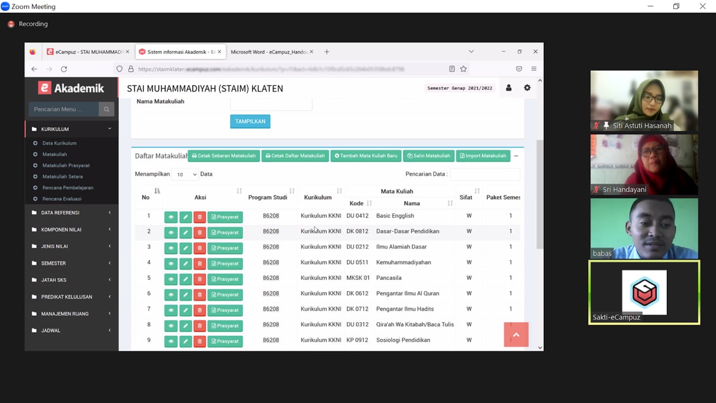Image resolution: width=716 pixels, height=403 pixels.
Task: Click the Pencarian Data search field
Action: click(485, 174)
